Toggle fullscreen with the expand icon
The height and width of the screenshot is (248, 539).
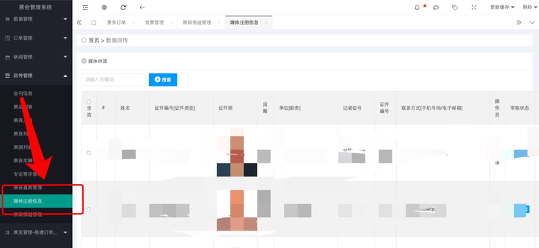click(x=474, y=7)
